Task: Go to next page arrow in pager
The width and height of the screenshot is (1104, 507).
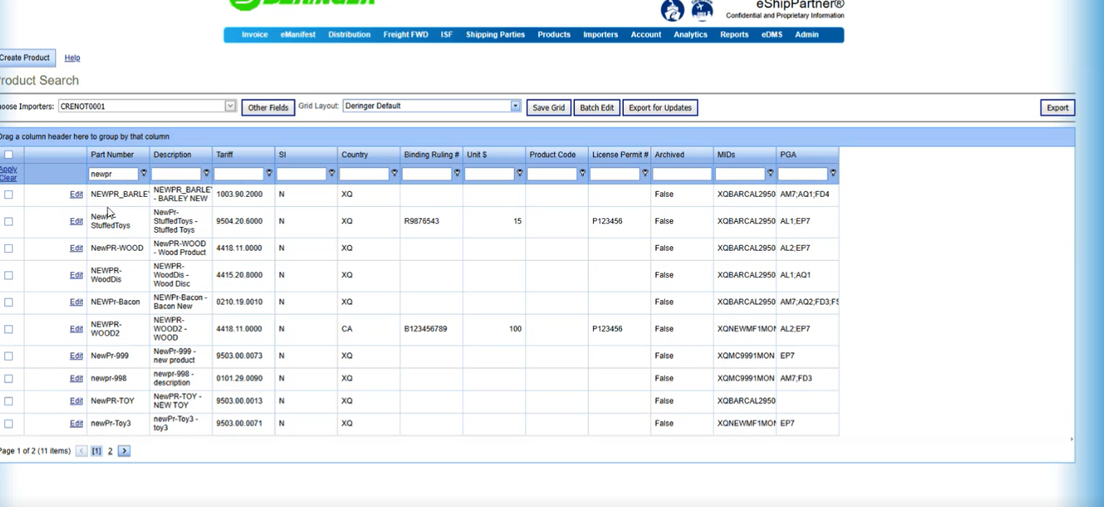Action: (124, 451)
